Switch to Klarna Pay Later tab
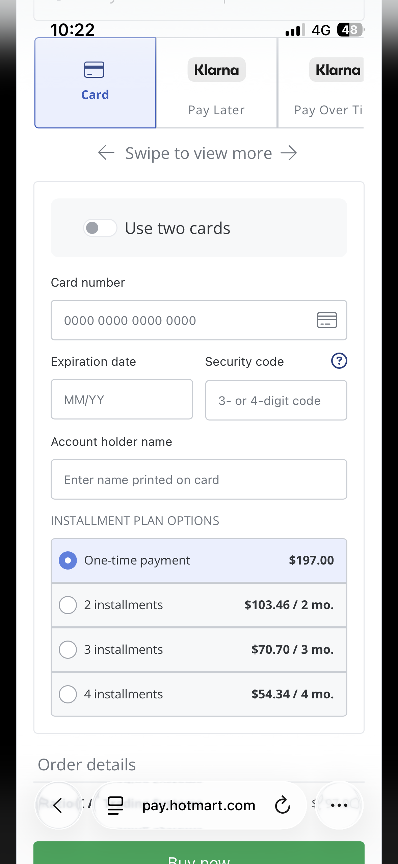 click(x=216, y=83)
